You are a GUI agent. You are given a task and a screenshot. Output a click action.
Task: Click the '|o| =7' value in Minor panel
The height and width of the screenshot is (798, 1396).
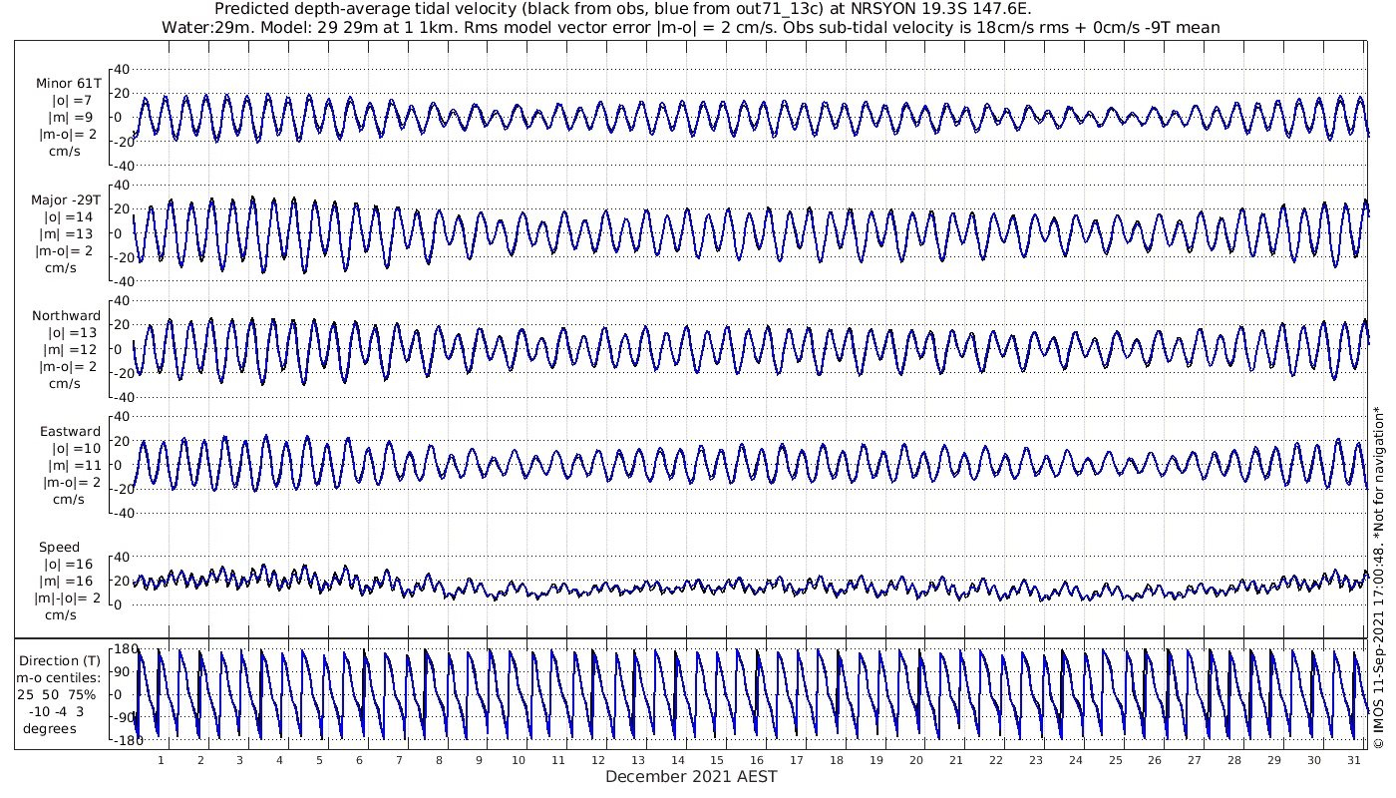click(x=72, y=101)
